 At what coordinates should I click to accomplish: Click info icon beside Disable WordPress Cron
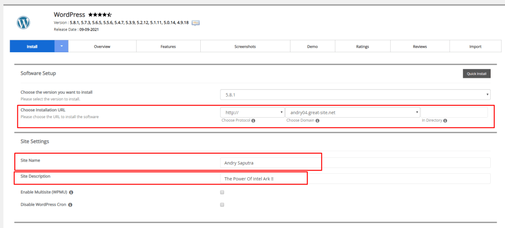[70, 204]
